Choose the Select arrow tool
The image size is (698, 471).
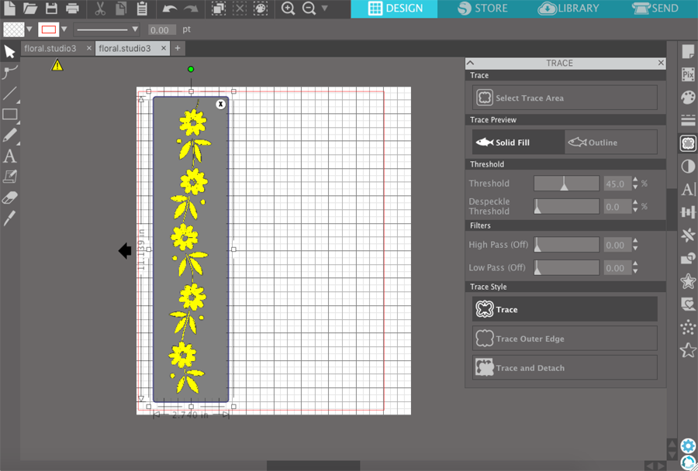9,52
